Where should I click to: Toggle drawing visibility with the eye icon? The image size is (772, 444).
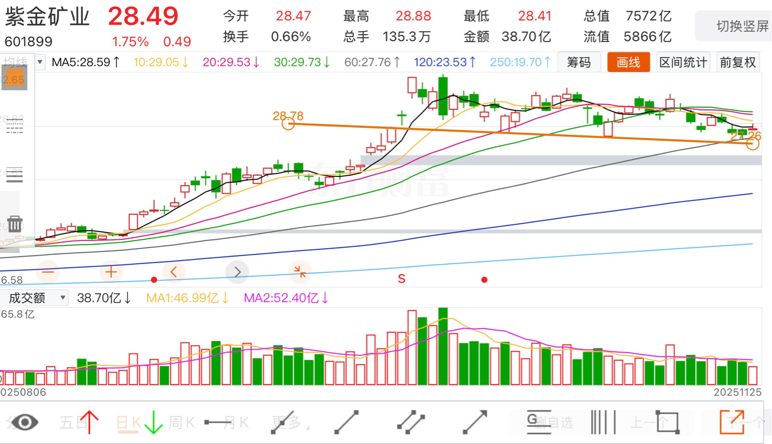coord(24,422)
